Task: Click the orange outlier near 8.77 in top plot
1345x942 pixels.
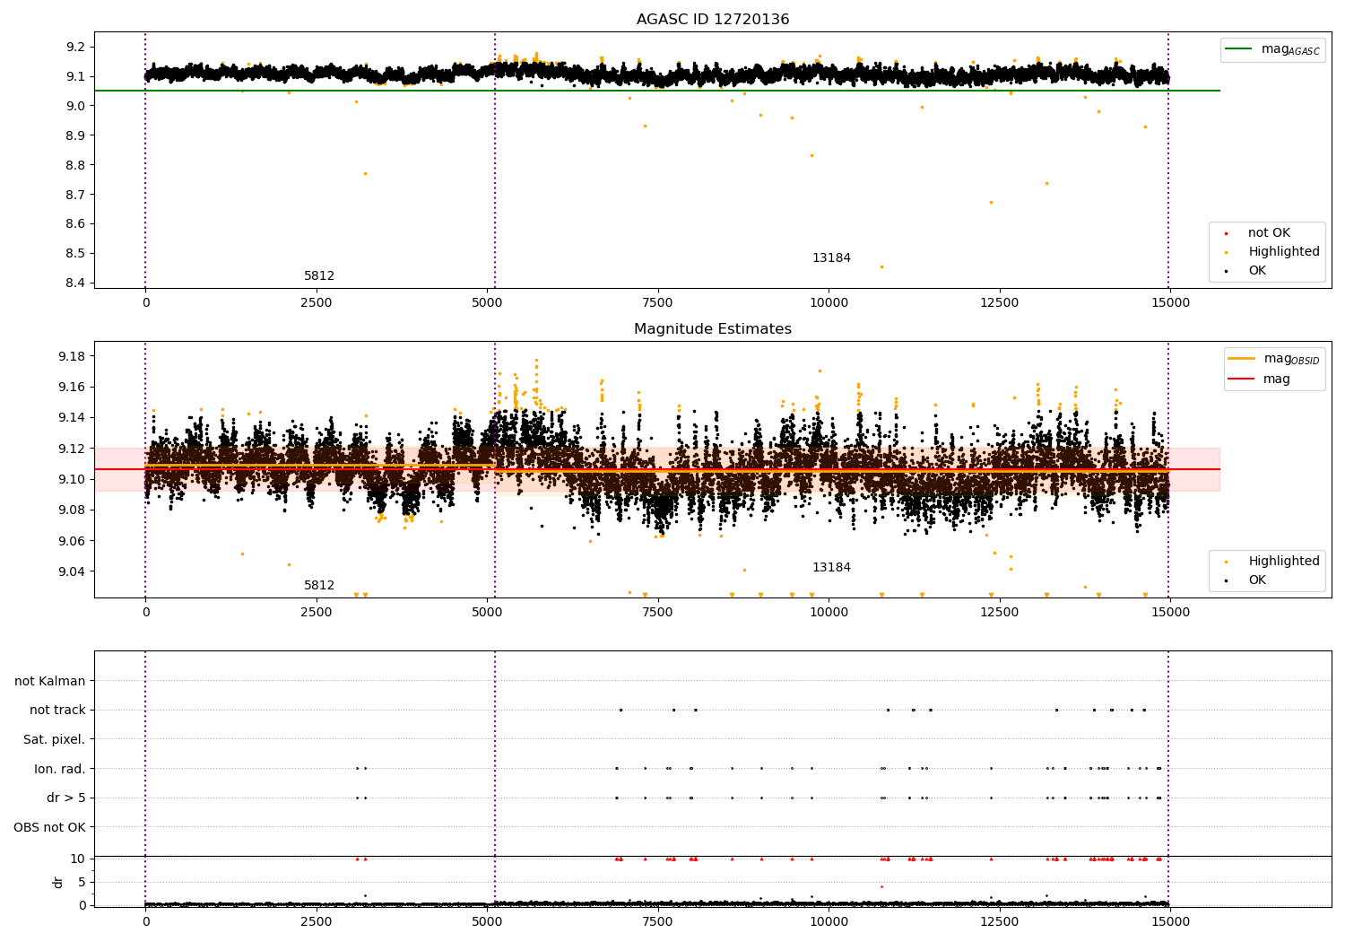Action: pyautogui.click(x=365, y=173)
